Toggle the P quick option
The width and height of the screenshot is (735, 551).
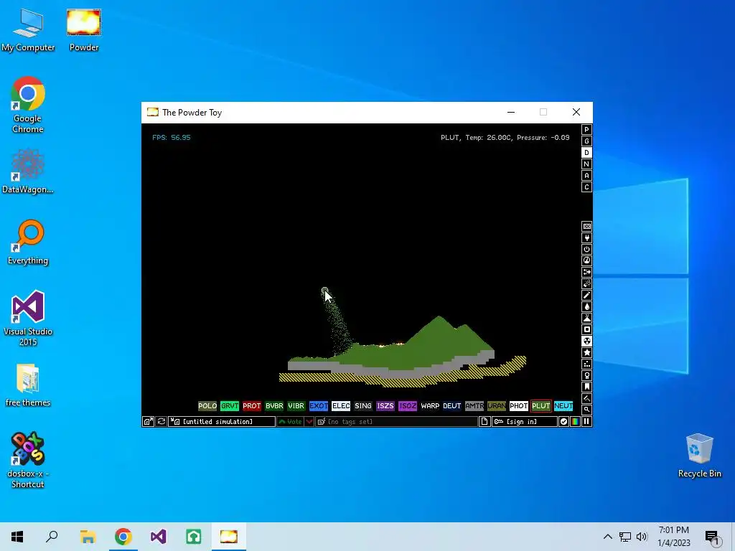(x=586, y=130)
